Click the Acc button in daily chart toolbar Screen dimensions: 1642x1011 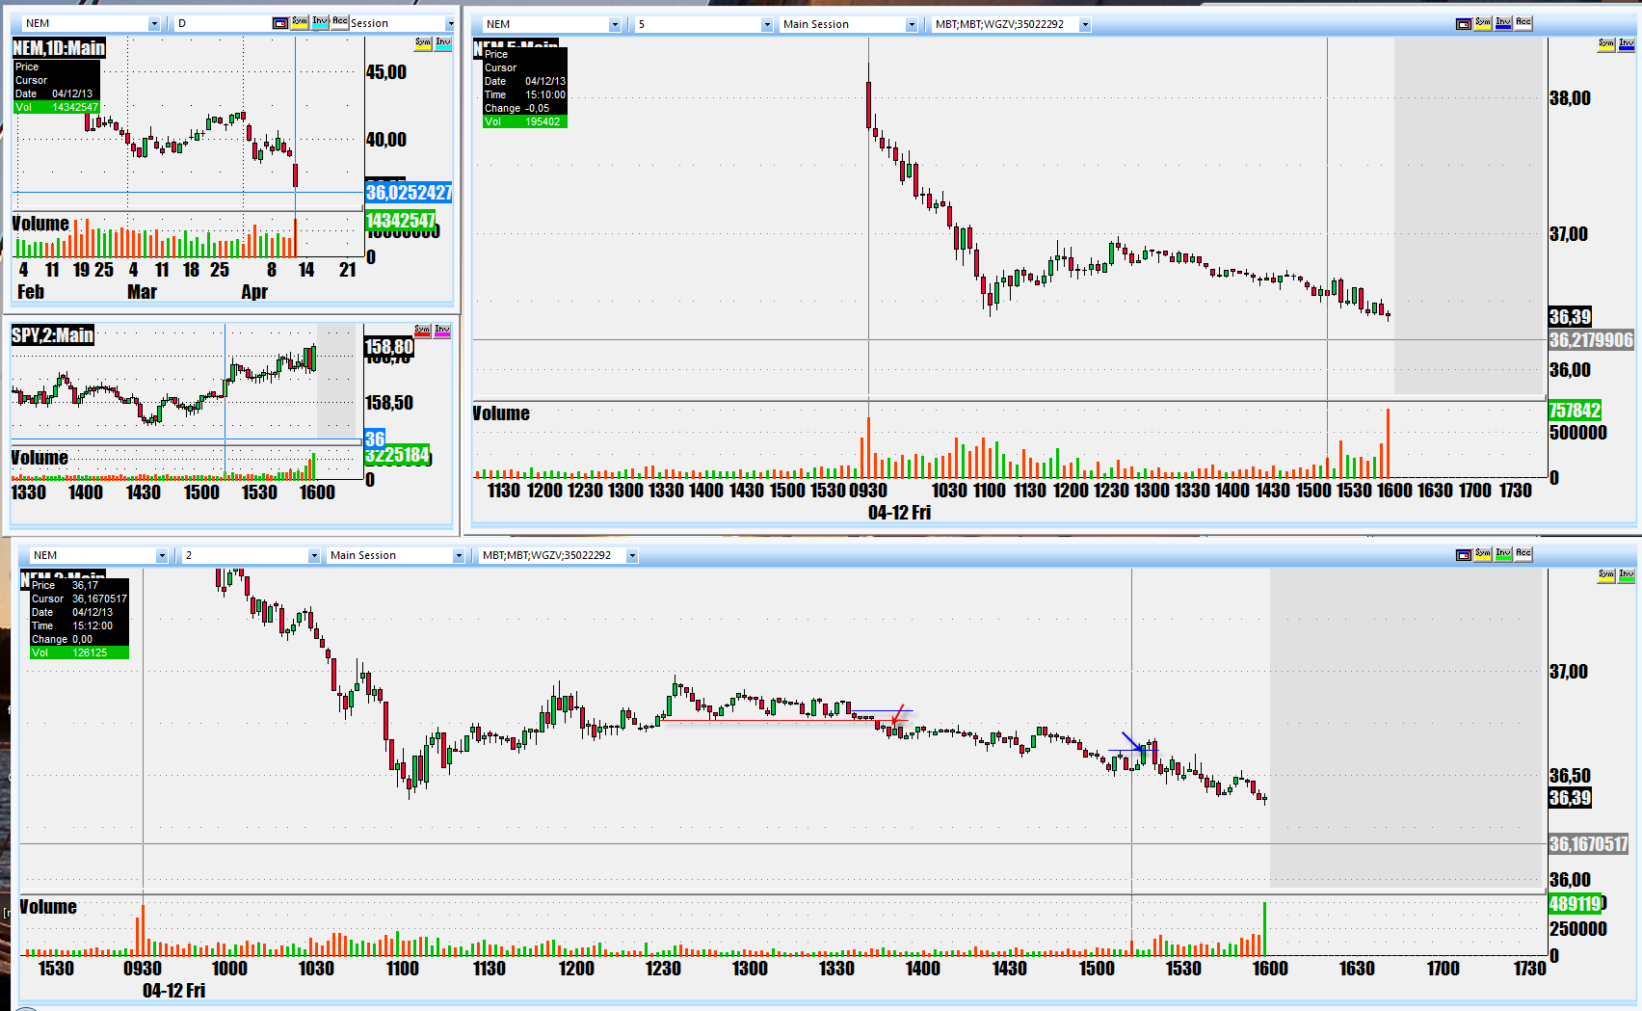click(x=339, y=22)
